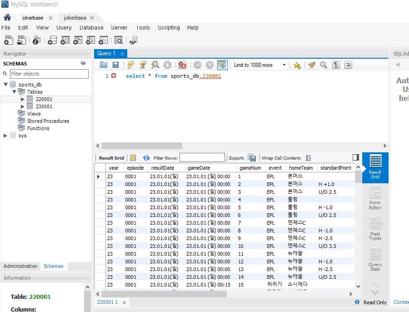Open find panel magnifier icon in editor

pyautogui.click(x=324, y=65)
